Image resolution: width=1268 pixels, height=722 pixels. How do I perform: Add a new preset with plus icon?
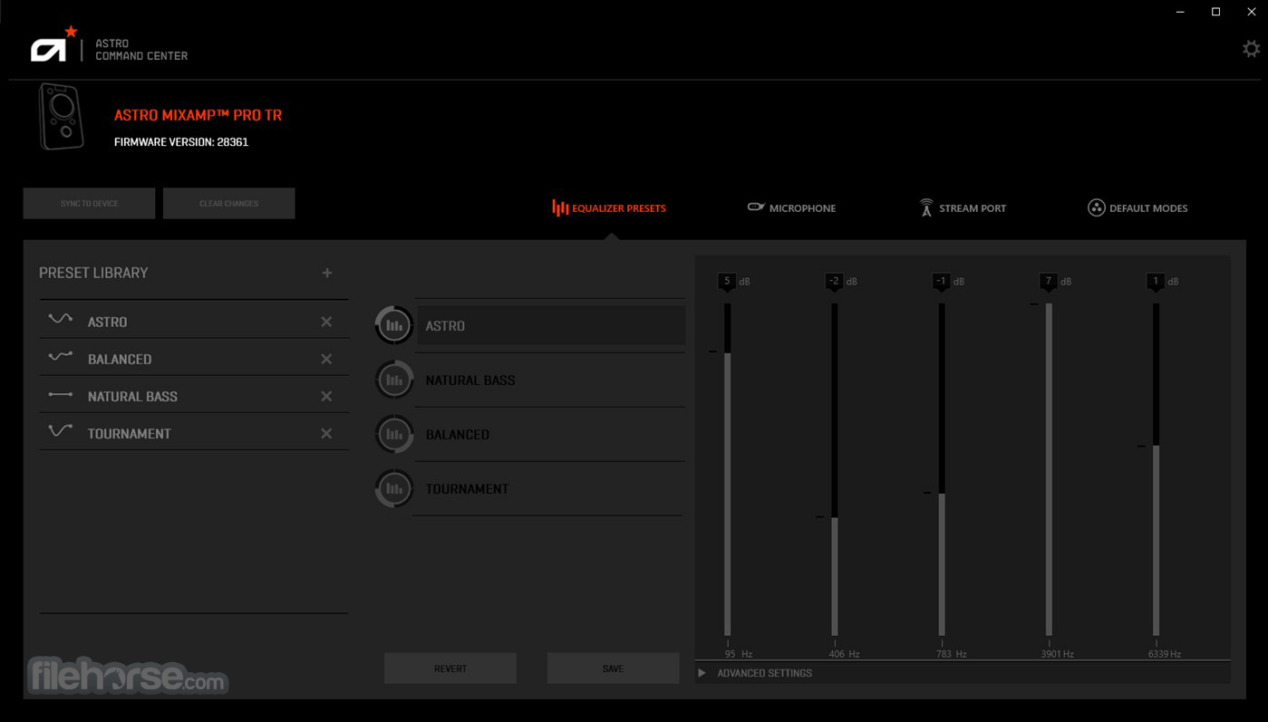click(327, 273)
